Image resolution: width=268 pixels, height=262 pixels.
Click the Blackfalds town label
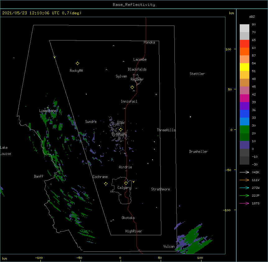coord(137,69)
